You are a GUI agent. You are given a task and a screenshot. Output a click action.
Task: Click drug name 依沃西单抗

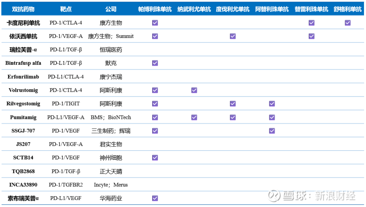pos(23,36)
